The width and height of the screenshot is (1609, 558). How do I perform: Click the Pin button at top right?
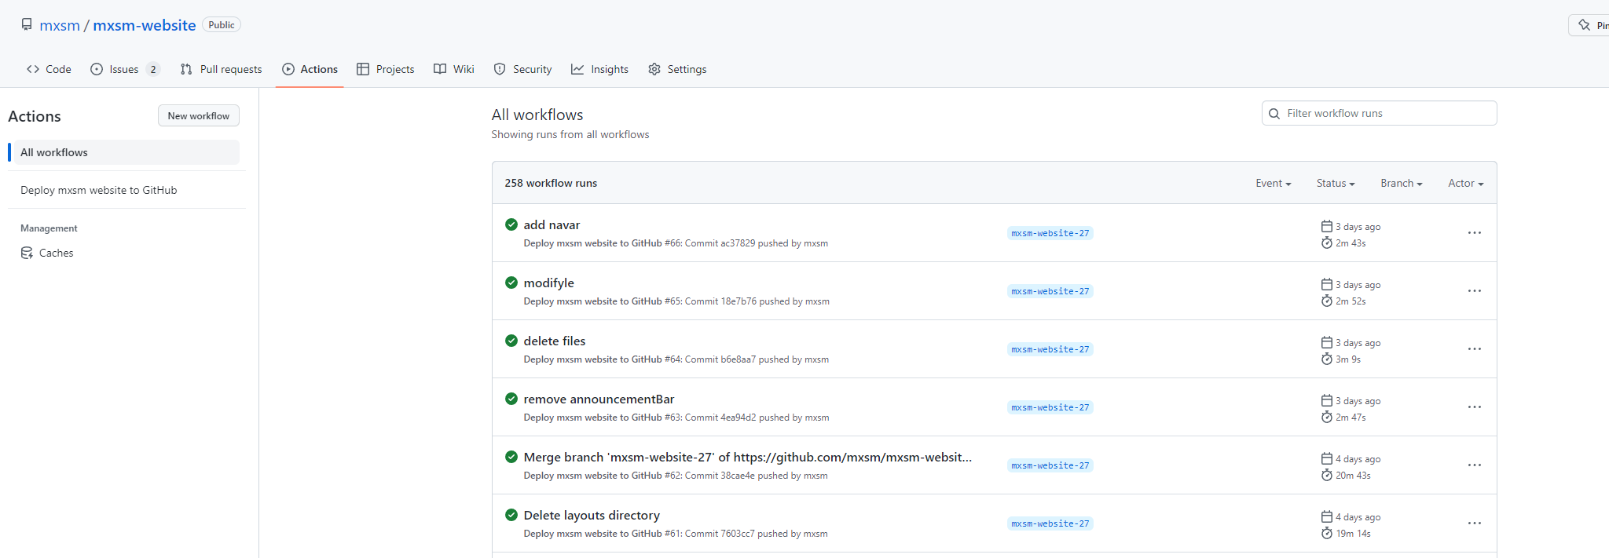(1590, 25)
